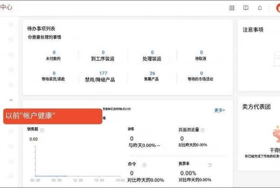Click the 卖方代表团 heading

pyautogui.click(x=256, y=107)
